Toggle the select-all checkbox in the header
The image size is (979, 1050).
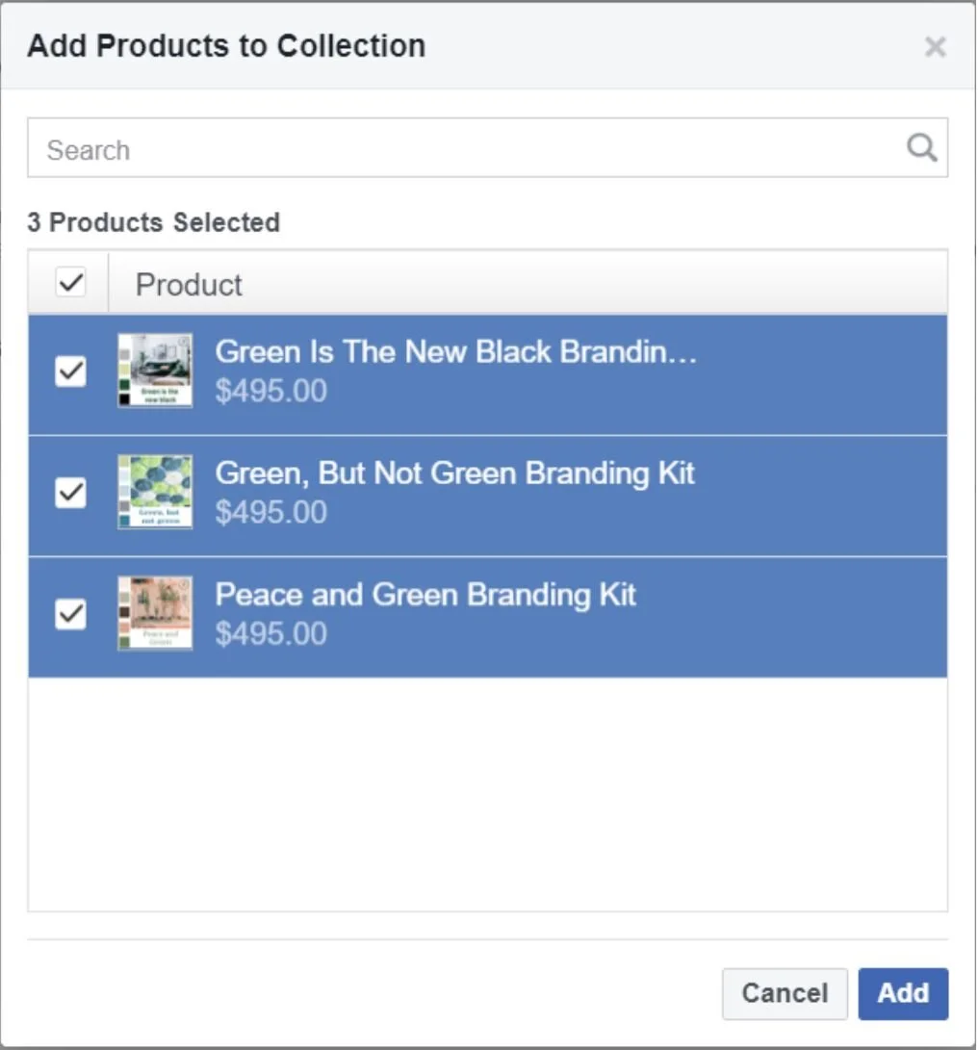(x=70, y=282)
